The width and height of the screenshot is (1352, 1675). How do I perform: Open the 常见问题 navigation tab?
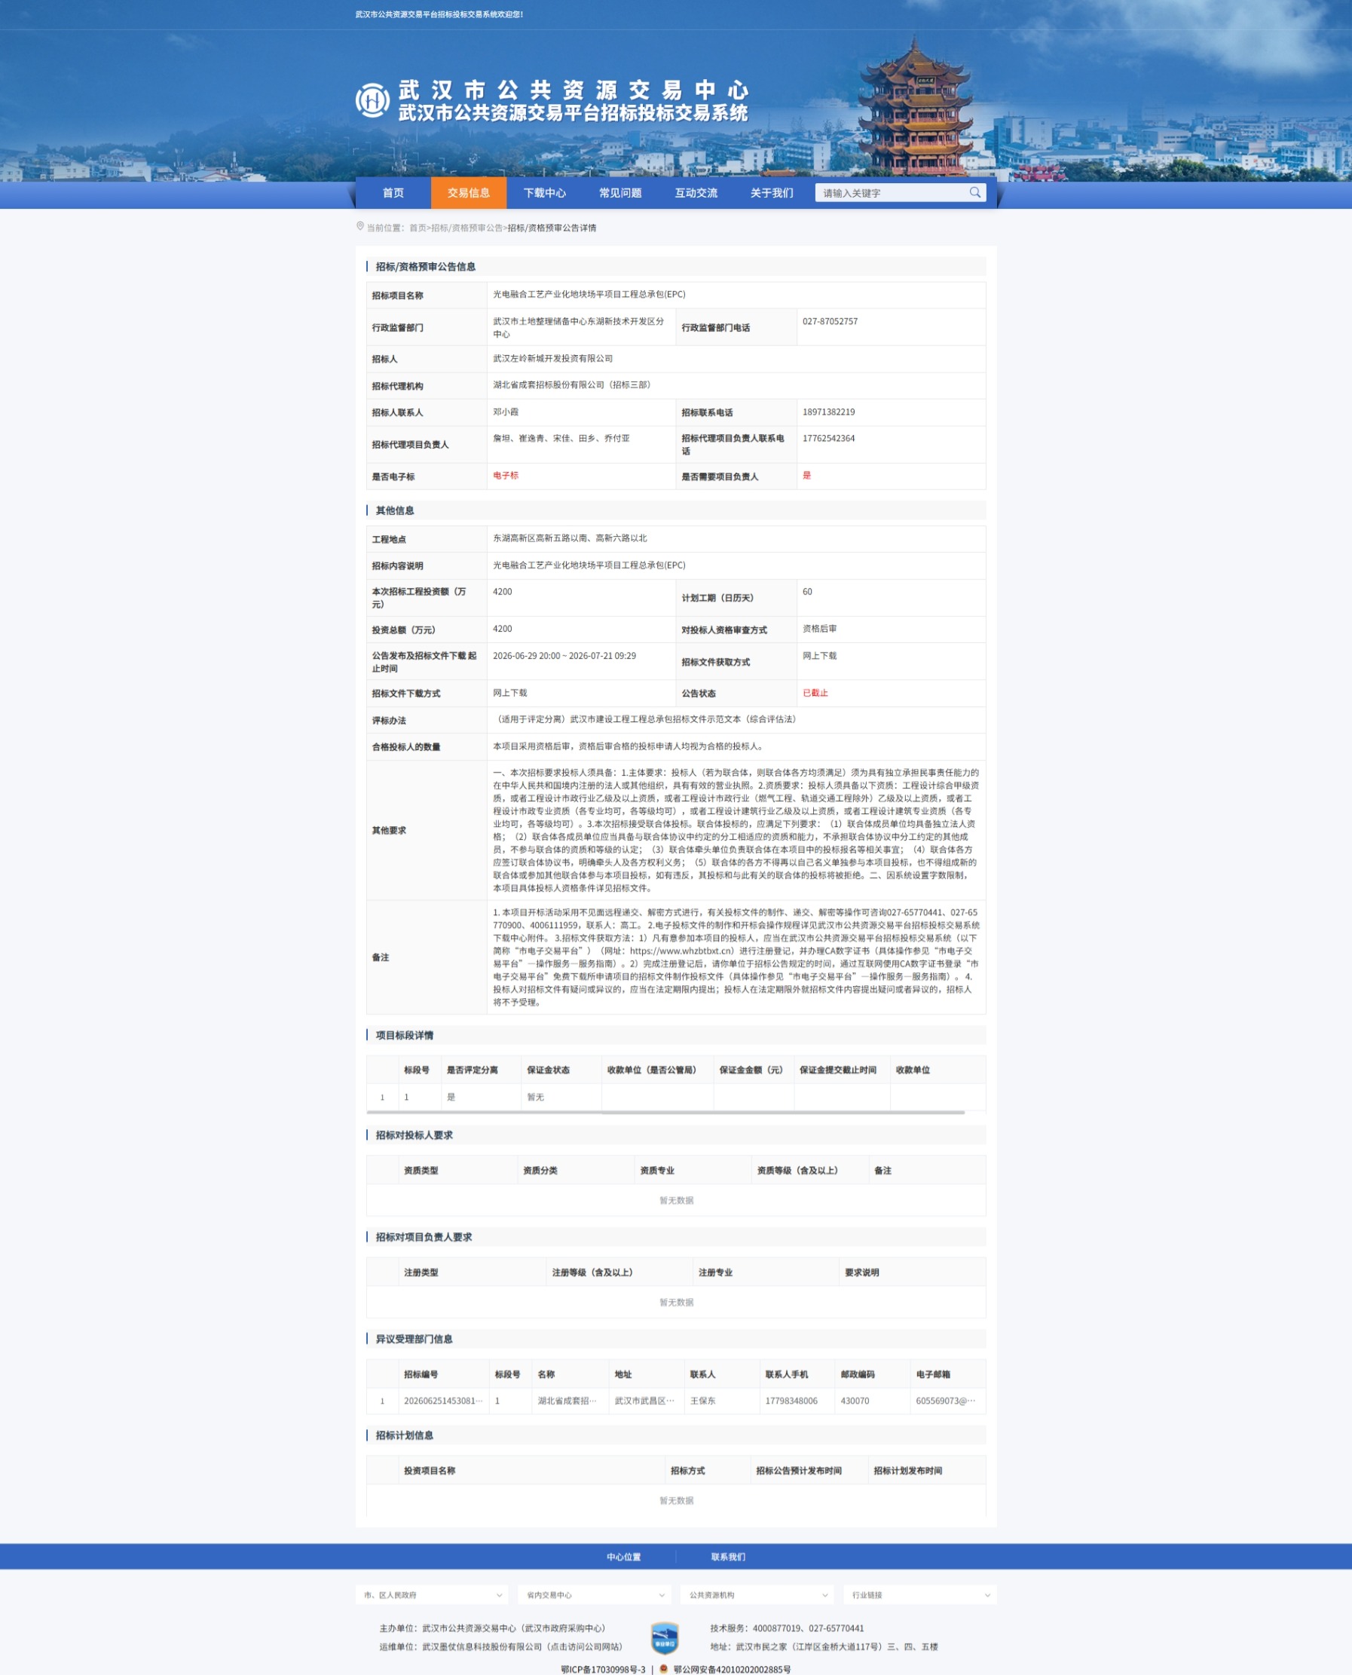(620, 193)
